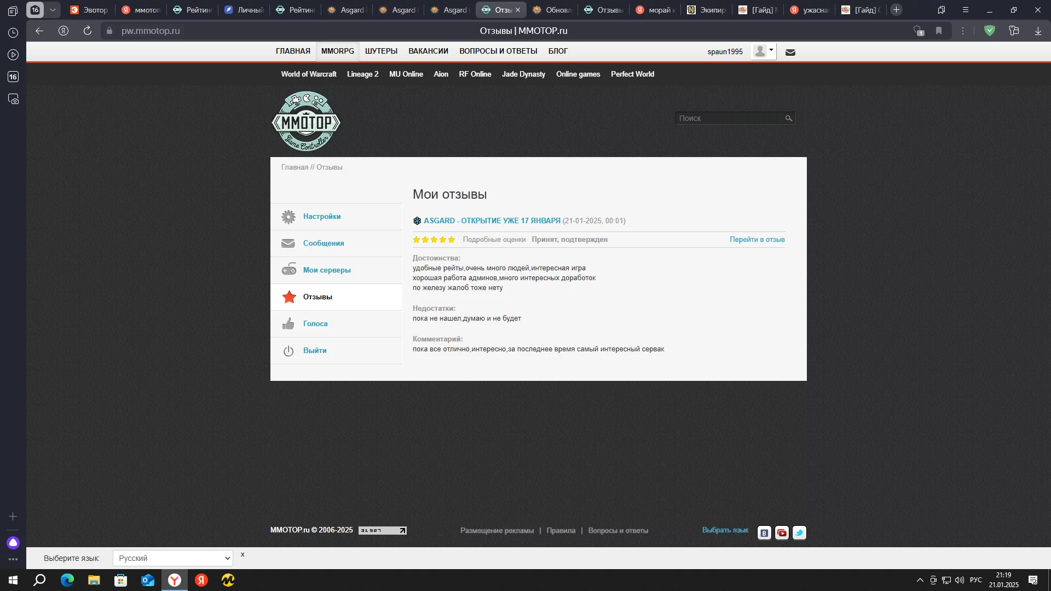Click the MMOTOP logo
Screen dimensions: 1051x591
point(306,121)
